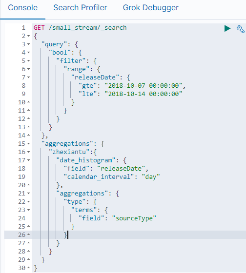Viewport: 246px width, 273px height.
Task: Select the Console tab
Action: pyautogui.click(x=23, y=8)
